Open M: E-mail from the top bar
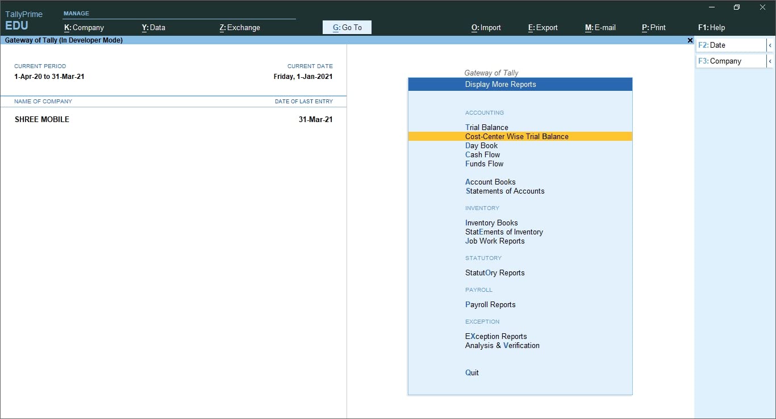The width and height of the screenshot is (776, 419). click(600, 27)
